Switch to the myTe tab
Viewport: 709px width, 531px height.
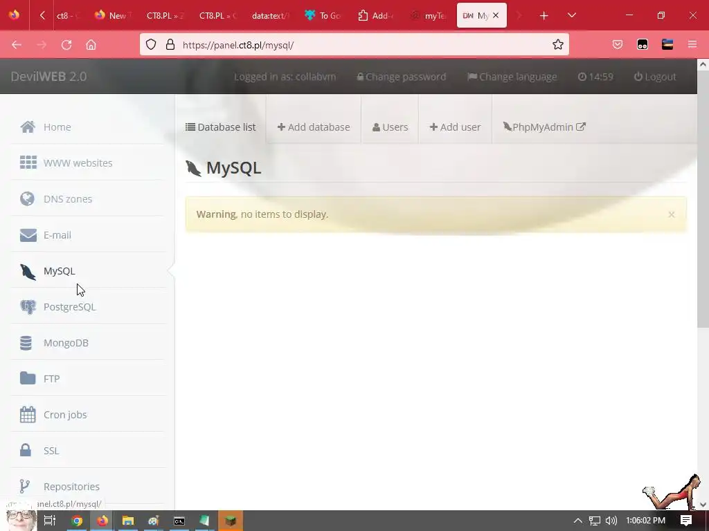tap(429, 15)
